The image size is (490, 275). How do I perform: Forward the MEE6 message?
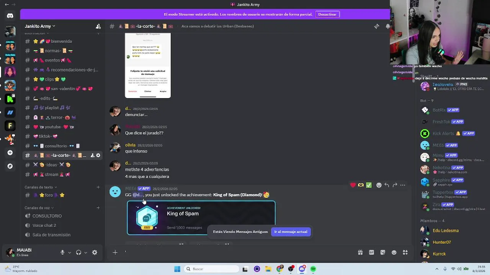pyautogui.click(x=395, y=185)
